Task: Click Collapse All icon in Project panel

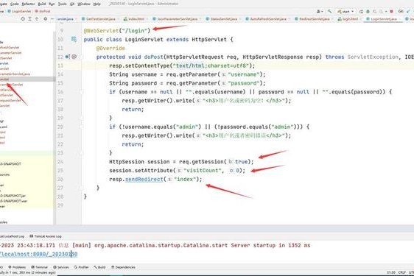Action: point(37,19)
